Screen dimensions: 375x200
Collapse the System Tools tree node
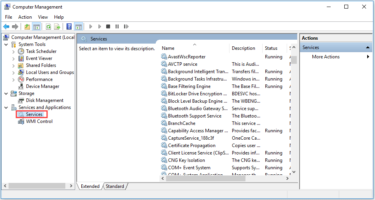point(6,44)
